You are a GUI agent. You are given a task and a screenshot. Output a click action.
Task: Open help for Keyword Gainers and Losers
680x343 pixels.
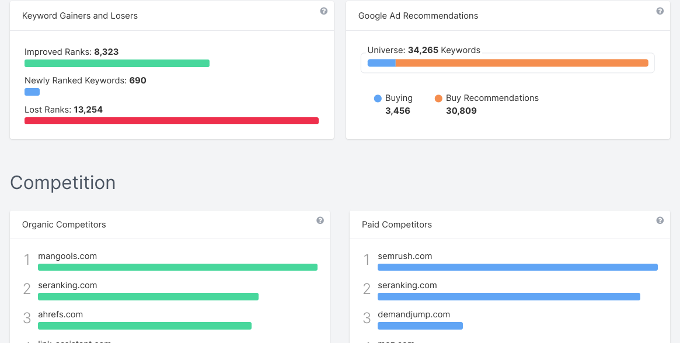[x=323, y=11]
